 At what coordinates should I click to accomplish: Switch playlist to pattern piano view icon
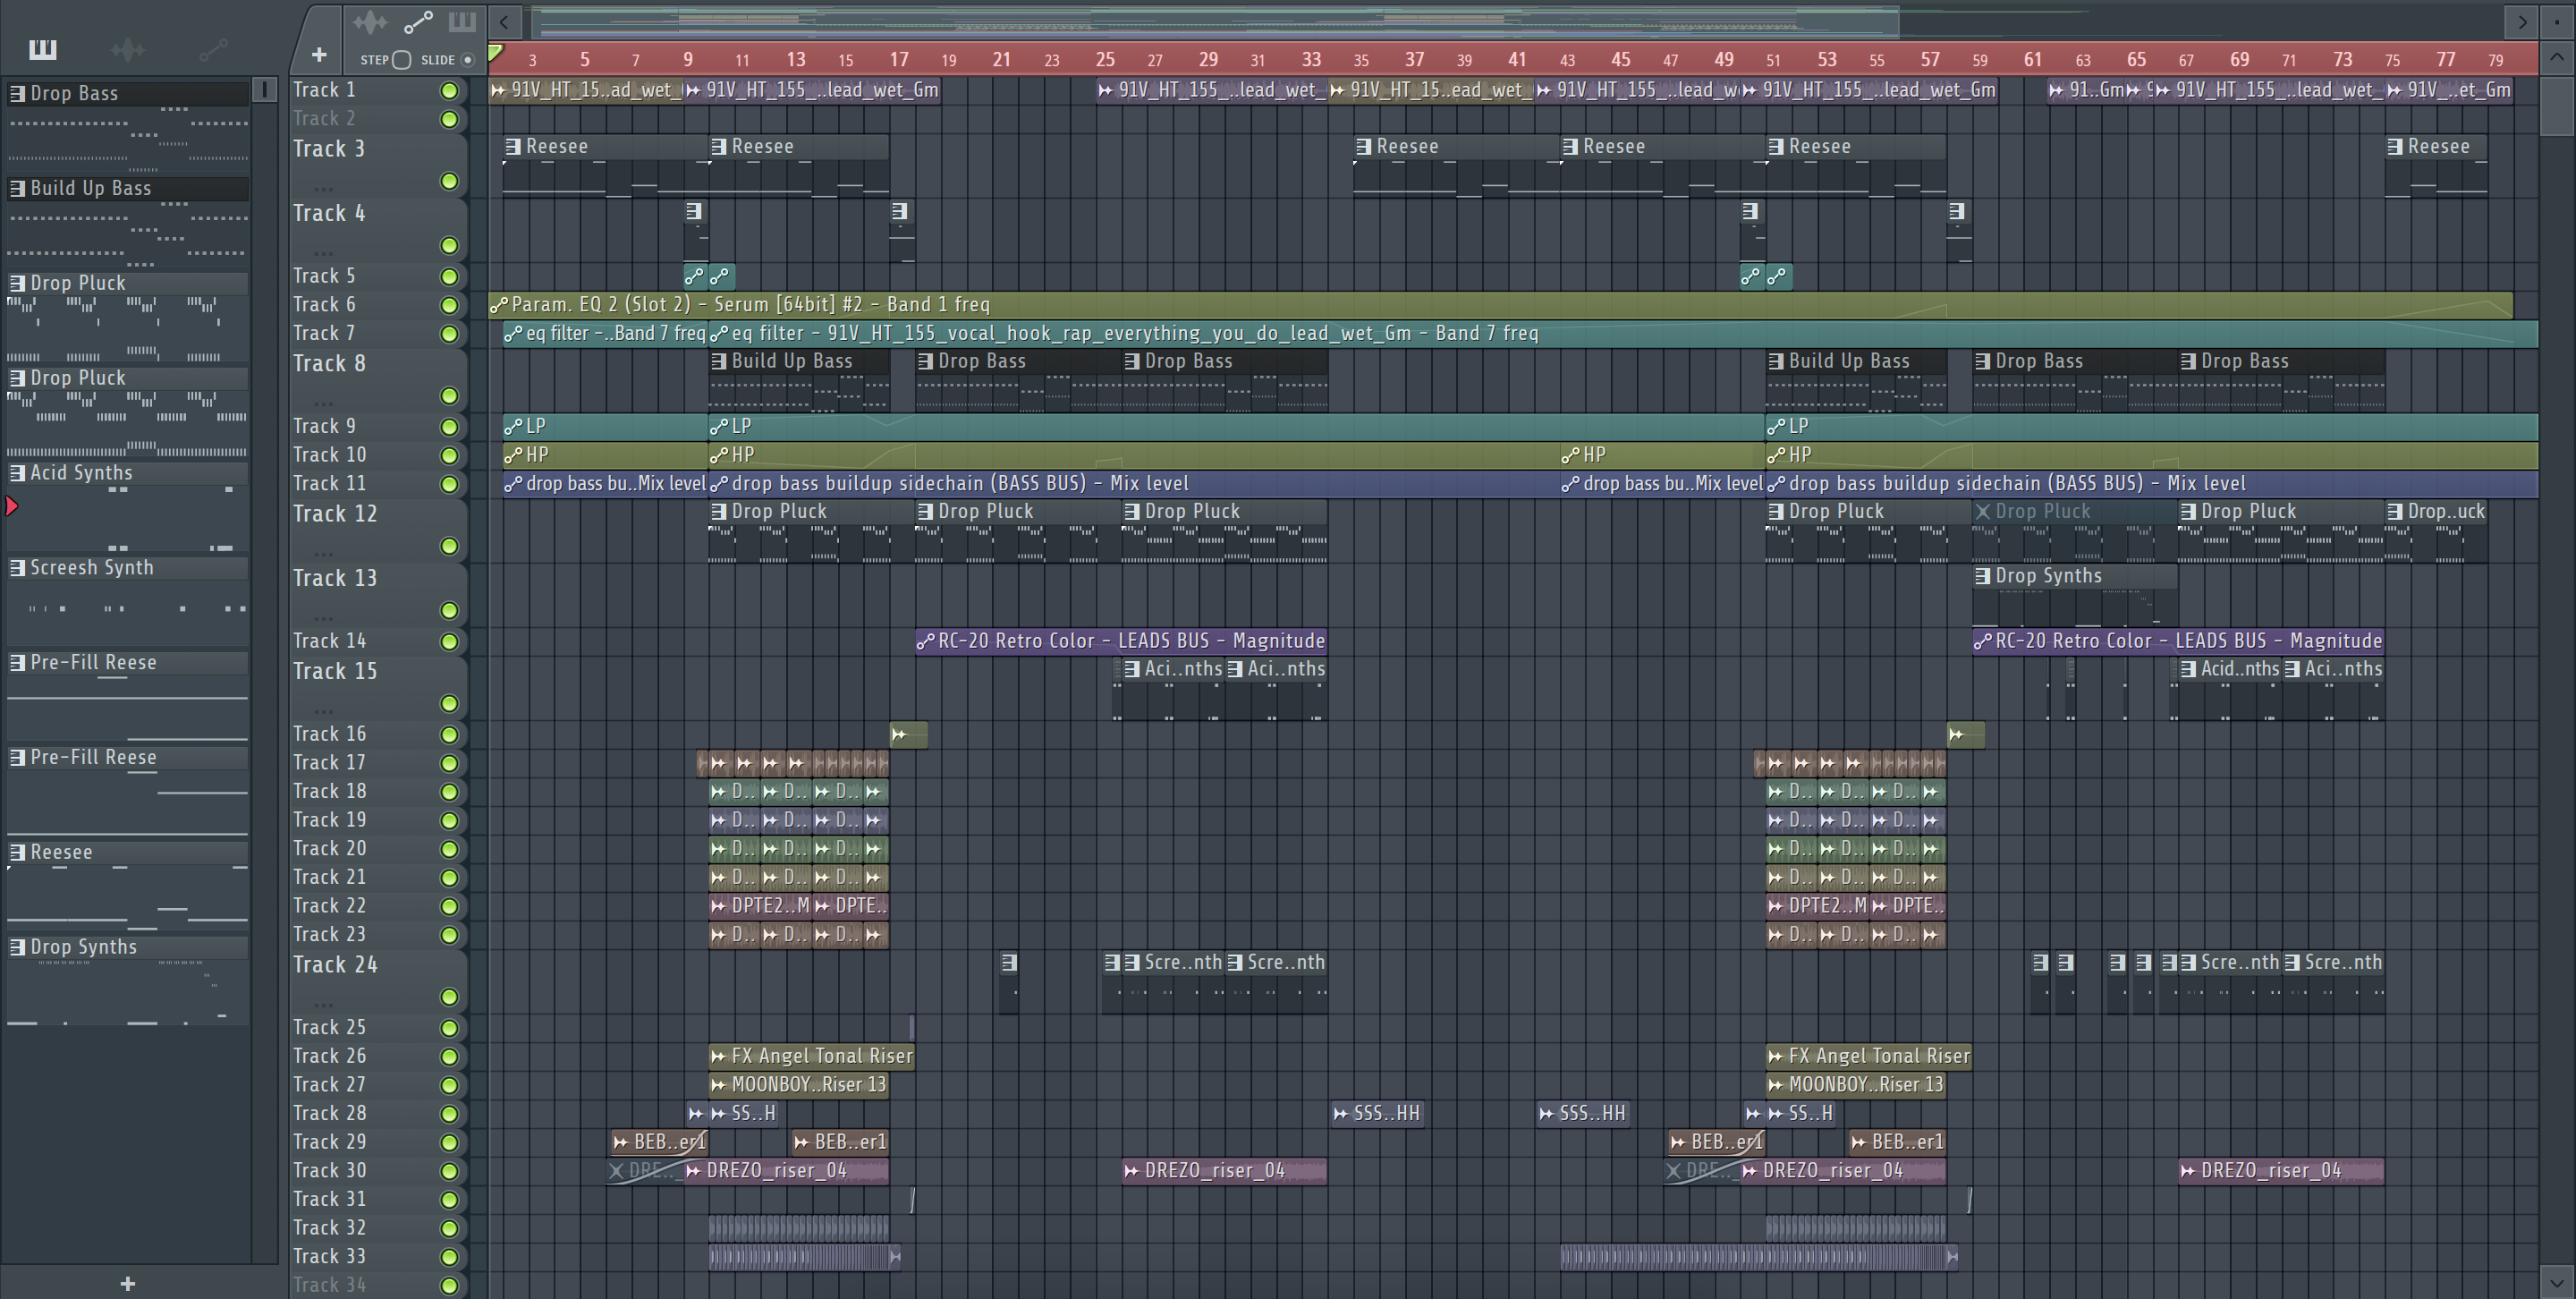click(x=462, y=21)
